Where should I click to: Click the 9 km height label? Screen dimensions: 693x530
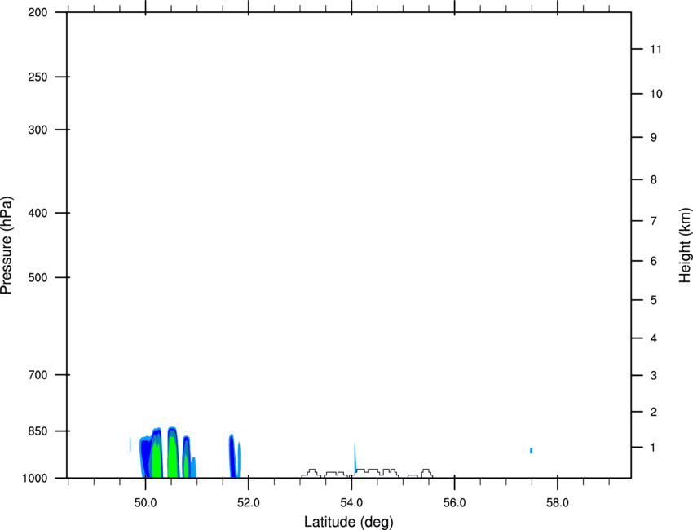pyautogui.click(x=654, y=138)
